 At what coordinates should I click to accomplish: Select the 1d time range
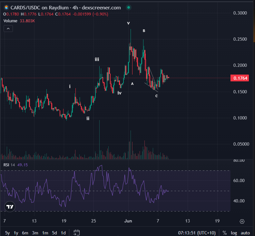[x=63, y=233]
